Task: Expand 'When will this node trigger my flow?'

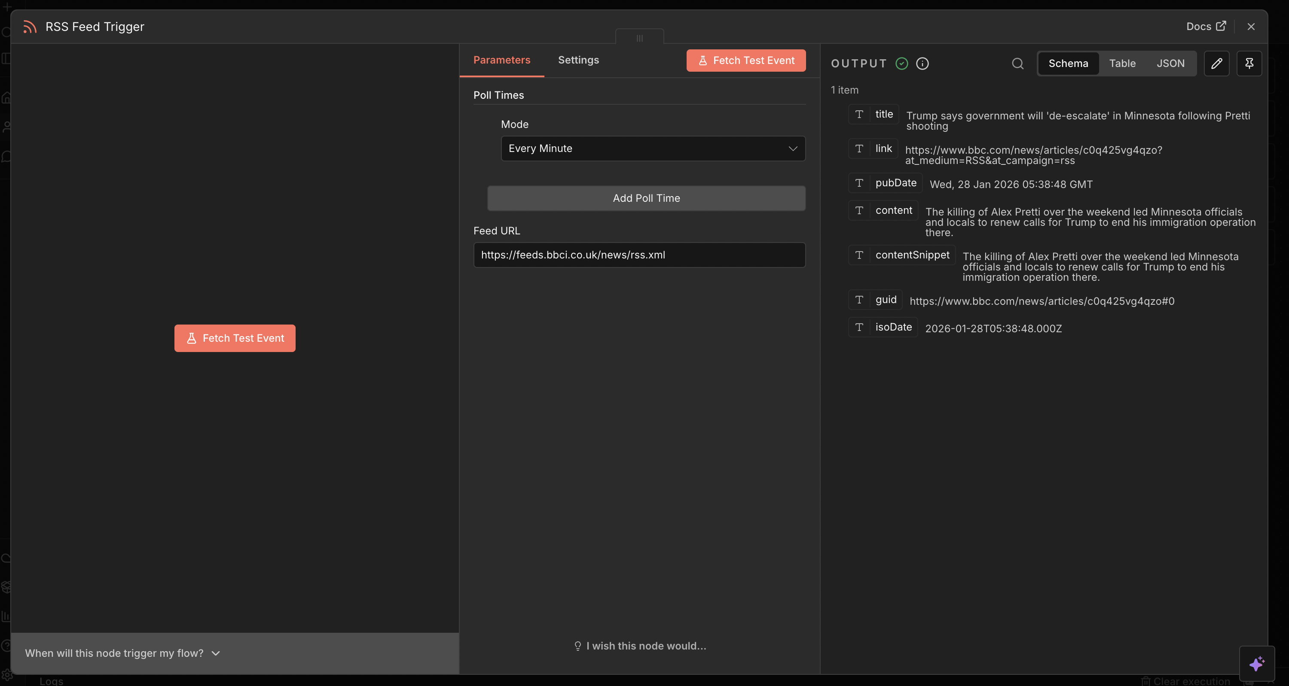Action: click(x=122, y=653)
